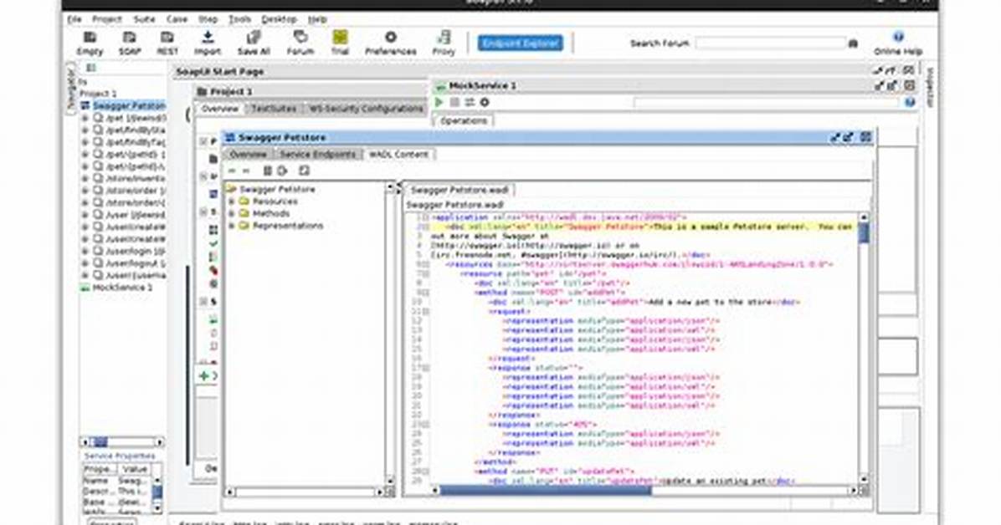Click the back arrow in WADL Content toolbar

(232, 171)
